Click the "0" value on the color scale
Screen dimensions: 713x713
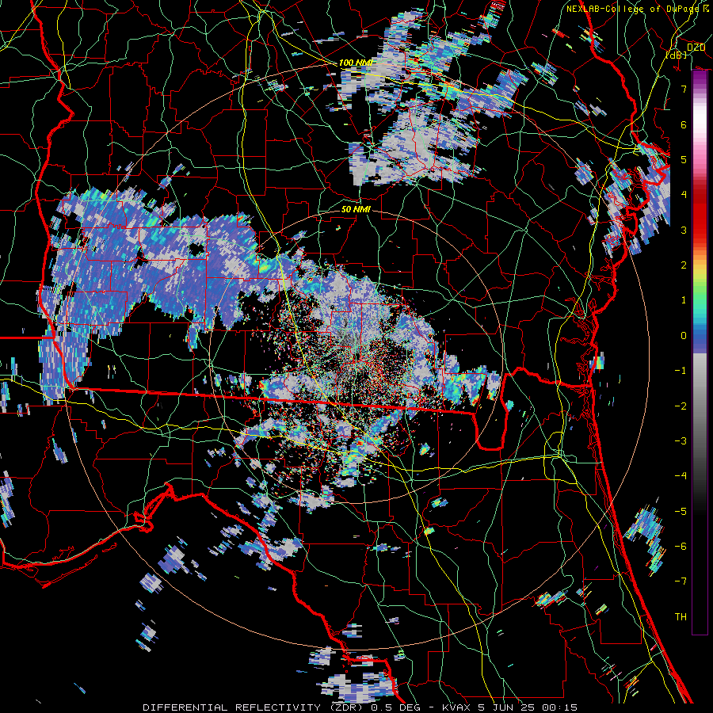click(x=684, y=336)
